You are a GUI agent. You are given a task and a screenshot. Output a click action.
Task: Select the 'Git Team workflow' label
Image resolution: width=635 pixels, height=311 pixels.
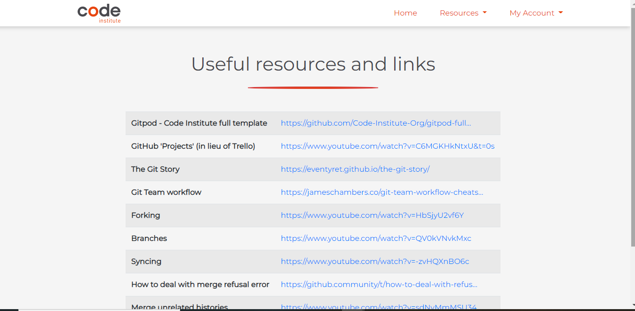pyautogui.click(x=166, y=192)
